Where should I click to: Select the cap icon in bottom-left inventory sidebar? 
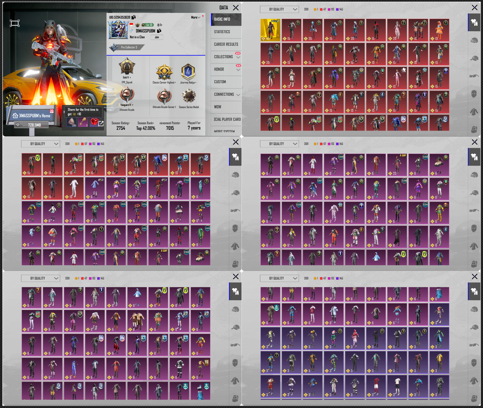[235, 327]
